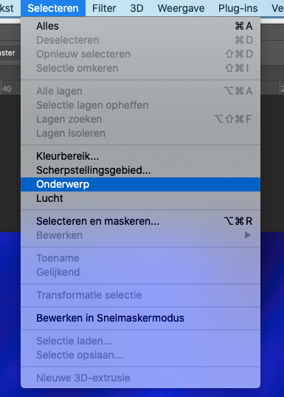Open the Plug-ins menu
Screen dimensions: 284x397
238,8
